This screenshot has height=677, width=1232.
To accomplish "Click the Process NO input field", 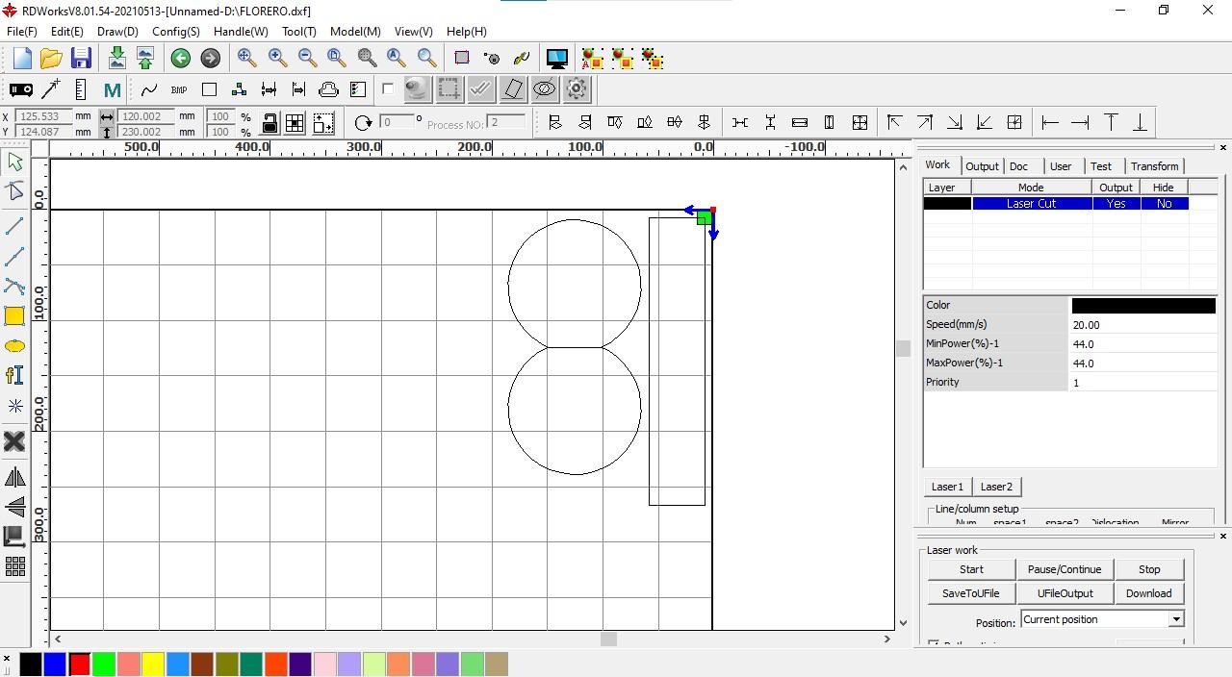I will coord(507,122).
